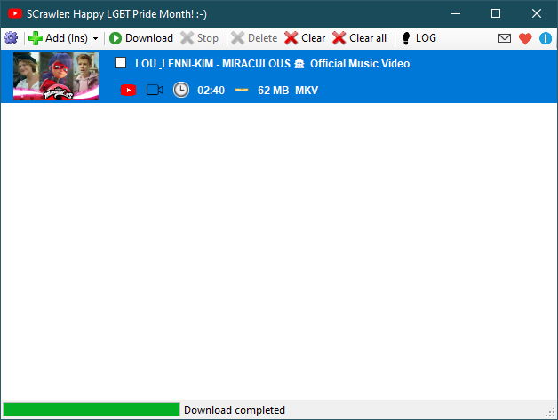
Task: Click the SCrawler title bar app icon
Action: 14,13
